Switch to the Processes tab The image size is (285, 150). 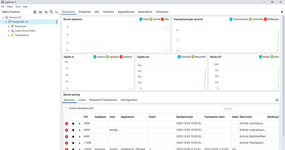pos(162,12)
